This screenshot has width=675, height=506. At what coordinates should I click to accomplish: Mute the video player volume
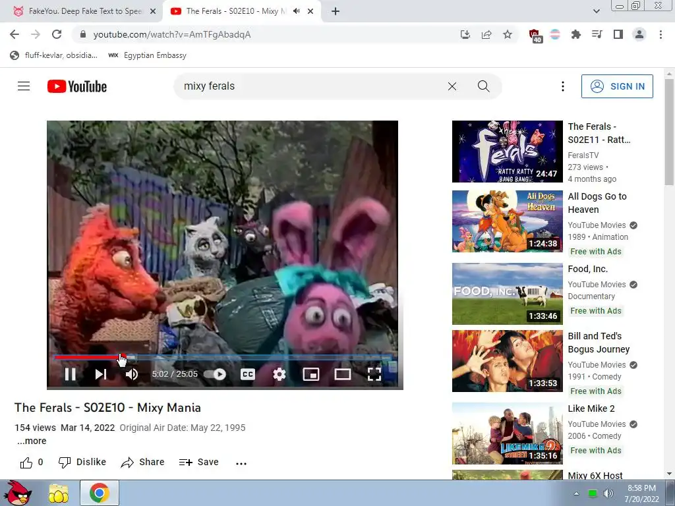point(132,374)
